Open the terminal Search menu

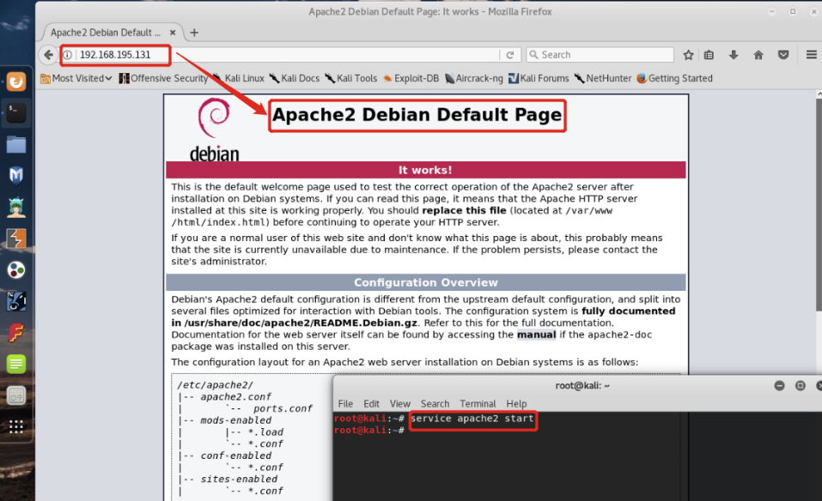435,403
